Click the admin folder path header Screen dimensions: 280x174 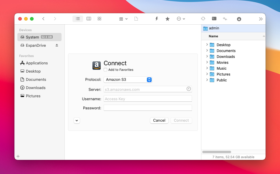pyautogui.click(x=233, y=28)
